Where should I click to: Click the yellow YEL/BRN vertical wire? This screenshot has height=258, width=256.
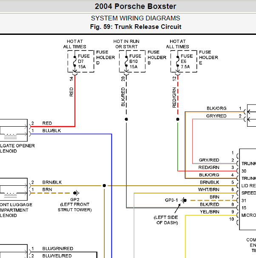[185, 236]
